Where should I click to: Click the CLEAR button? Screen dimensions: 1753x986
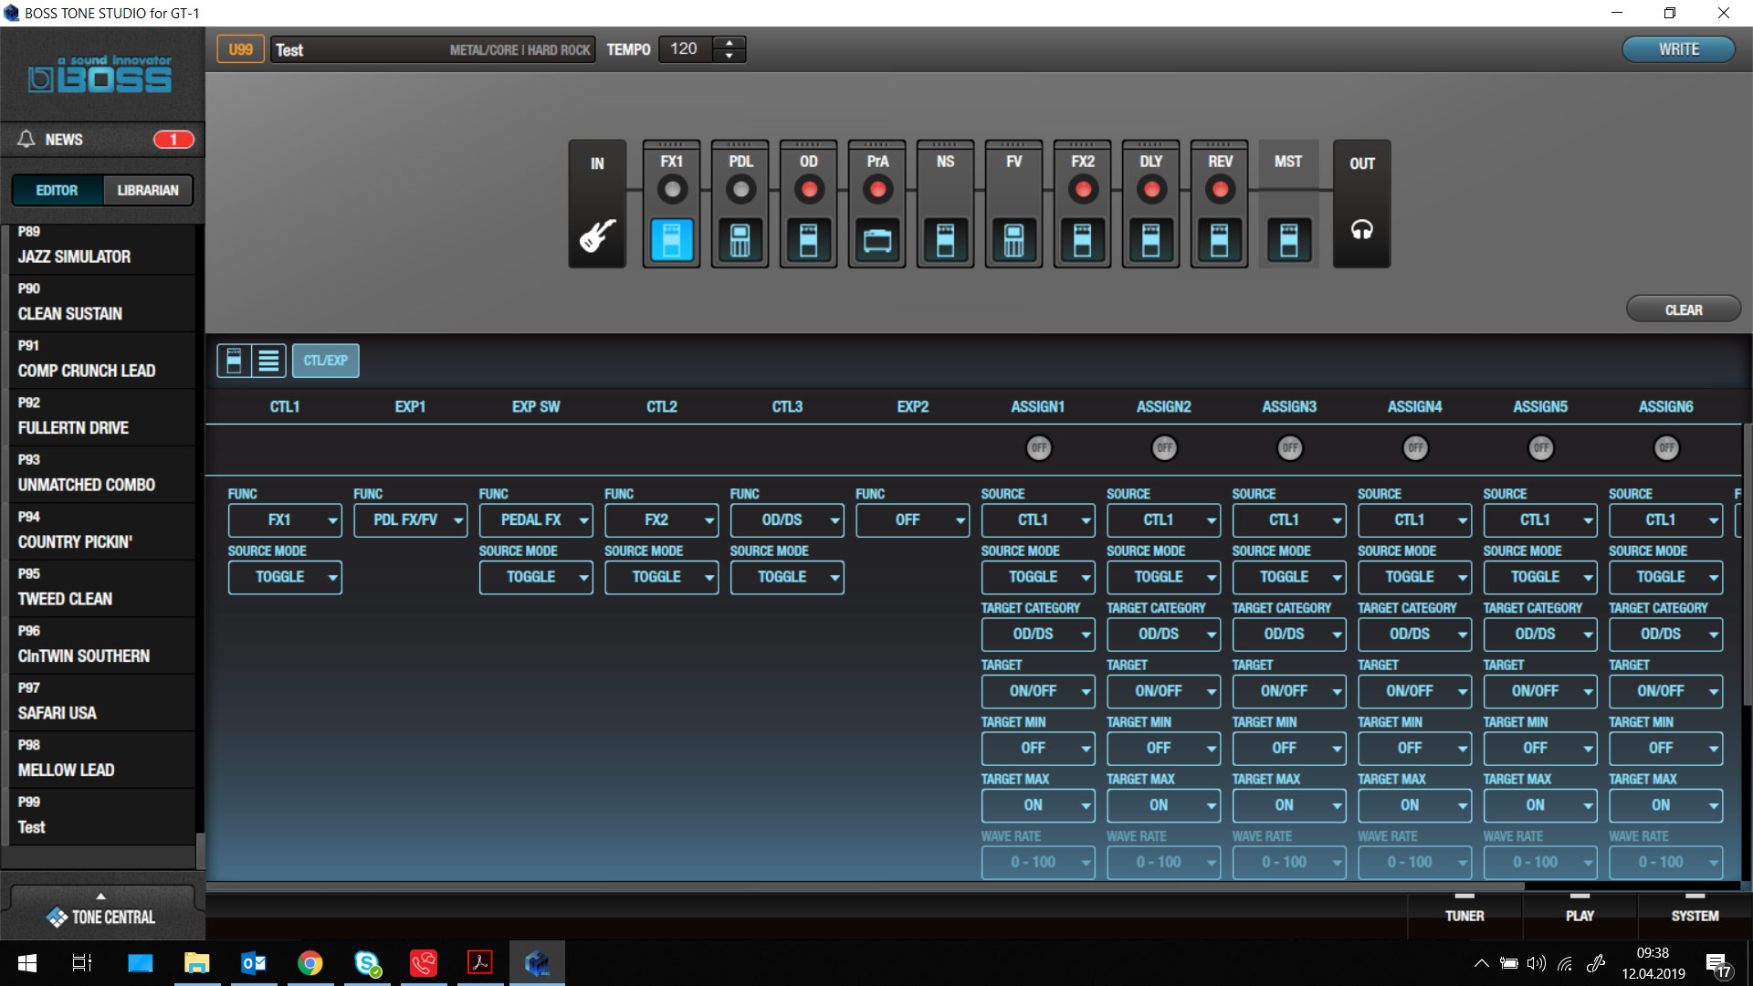click(1683, 310)
